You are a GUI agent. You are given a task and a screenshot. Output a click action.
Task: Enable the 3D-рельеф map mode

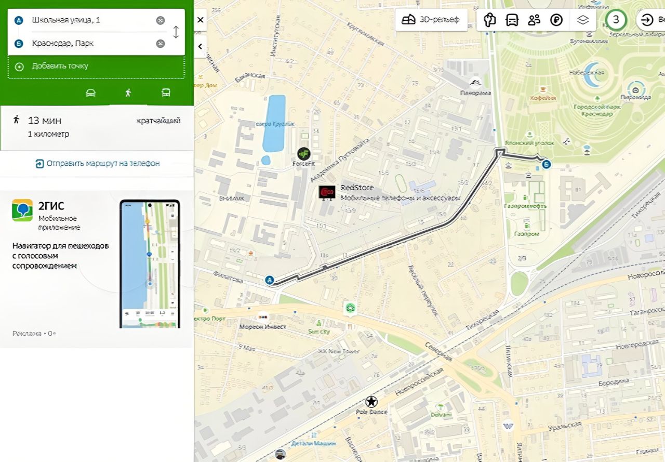point(431,20)
